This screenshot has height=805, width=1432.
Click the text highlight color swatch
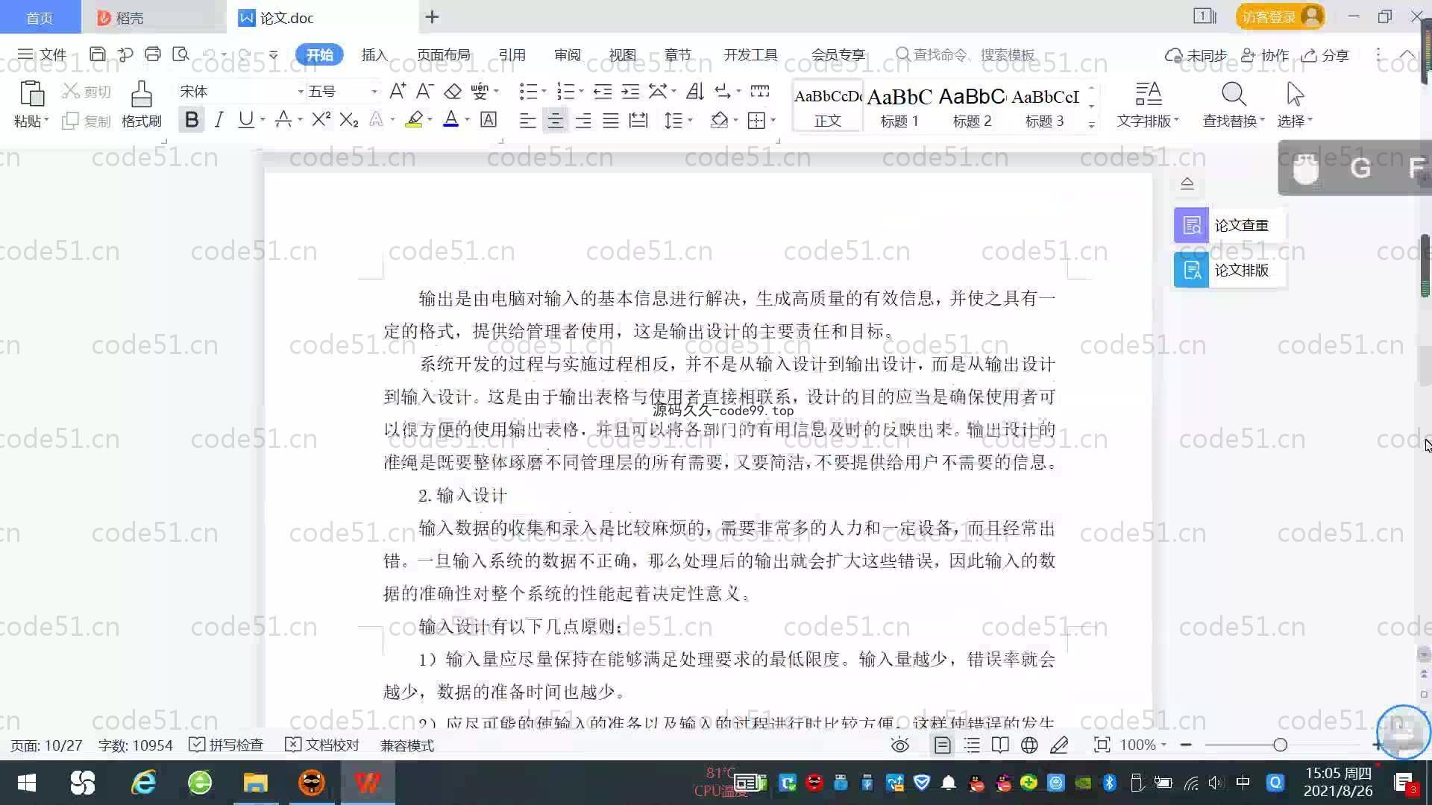coord(414,119)
